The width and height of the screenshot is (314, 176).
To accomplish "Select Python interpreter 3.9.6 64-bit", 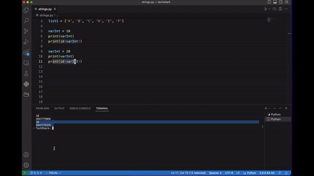I will 267,173.
